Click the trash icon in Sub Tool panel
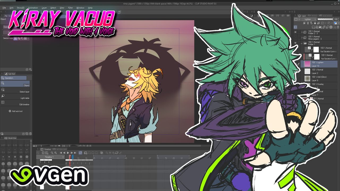The width and height of the screenshot is (340, 191). pos(30,134)
